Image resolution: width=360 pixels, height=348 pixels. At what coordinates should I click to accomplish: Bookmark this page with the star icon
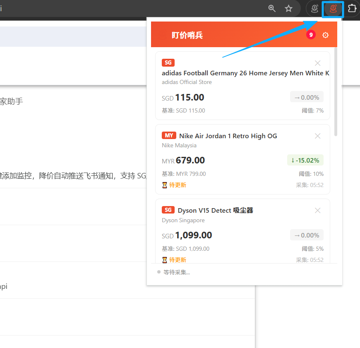[x=288, y=9]
